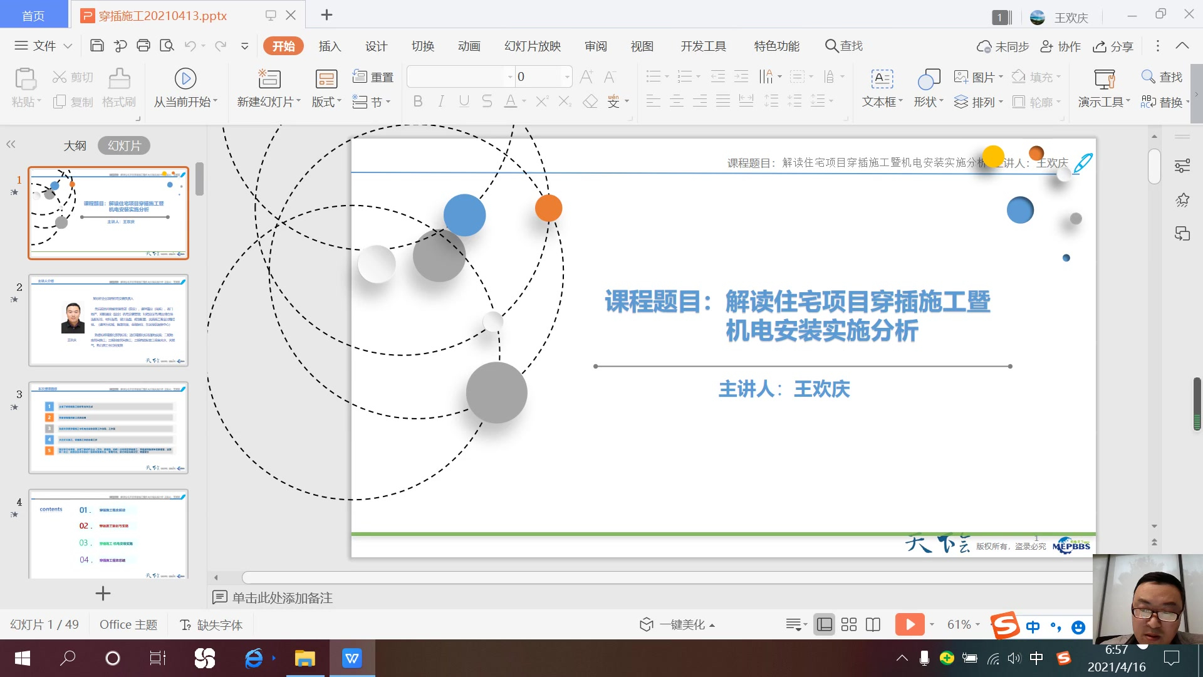Open the Shapes (形状) gallery icon

pos(929,79)
